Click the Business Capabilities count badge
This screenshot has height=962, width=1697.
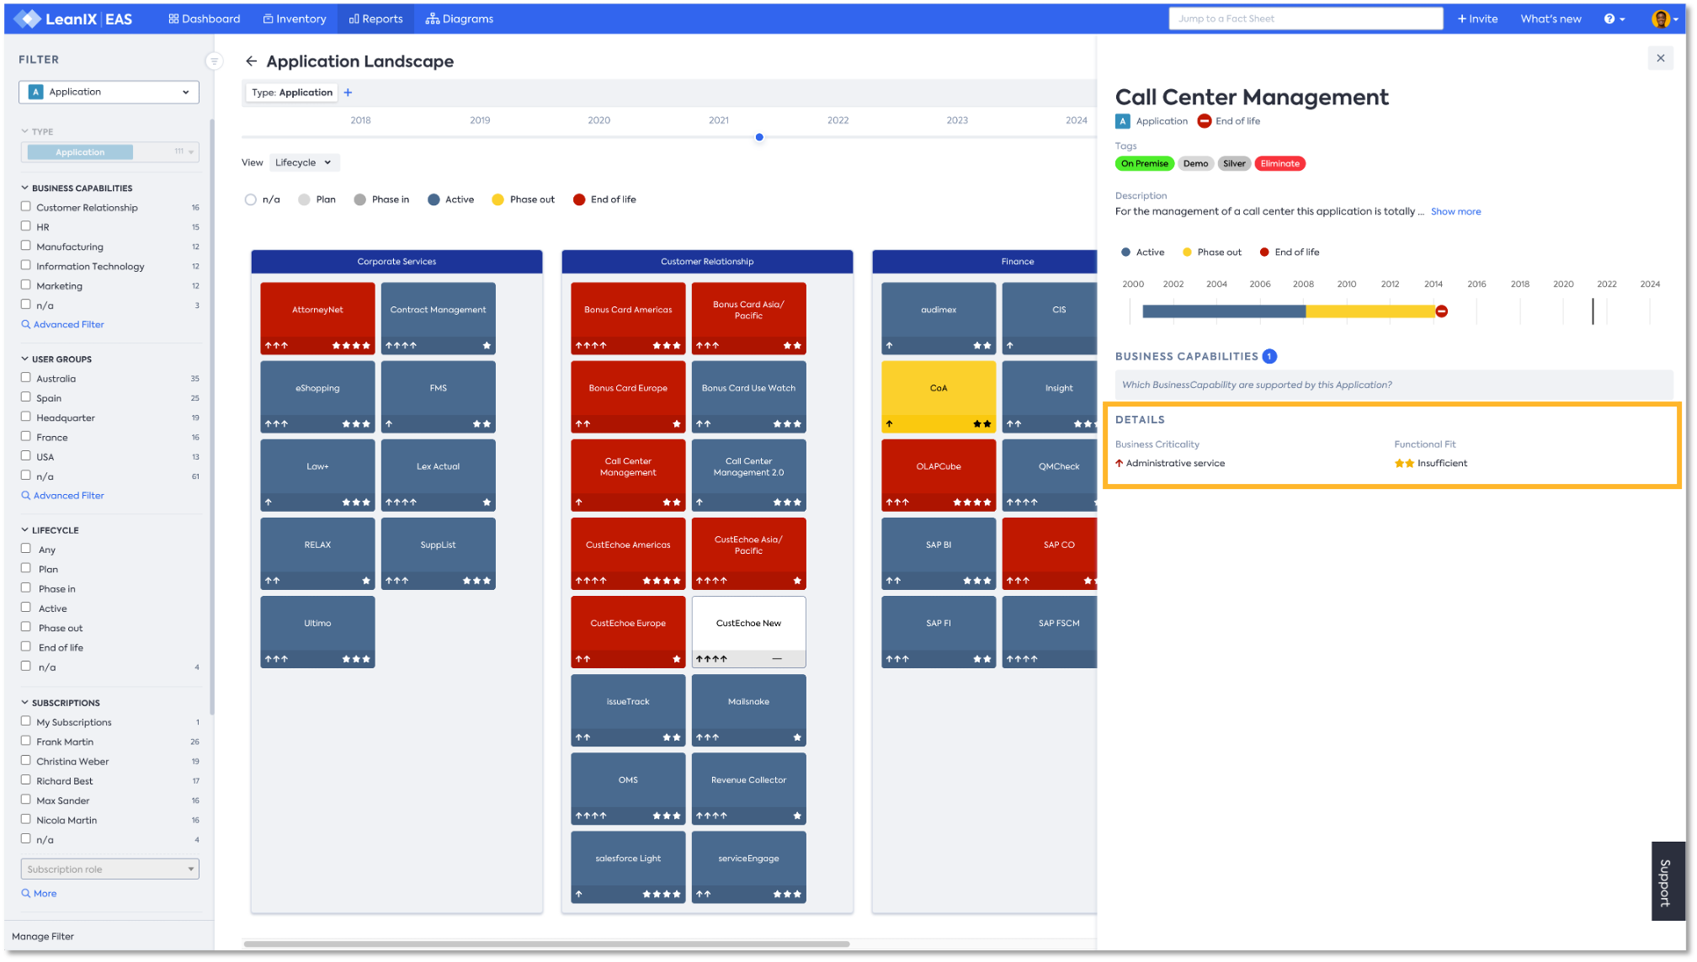coord(1269,357)
